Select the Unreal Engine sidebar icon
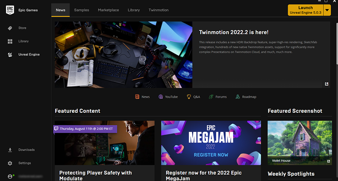The image size is (338, 181). 10,54
